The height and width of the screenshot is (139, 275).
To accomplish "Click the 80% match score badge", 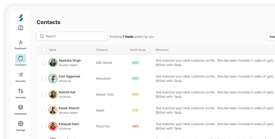I will 135,94.
